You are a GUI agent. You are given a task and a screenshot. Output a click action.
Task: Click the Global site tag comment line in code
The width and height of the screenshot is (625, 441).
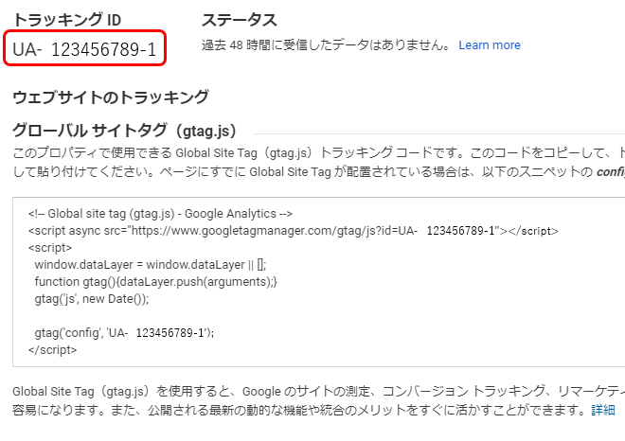tap(160, 214)
